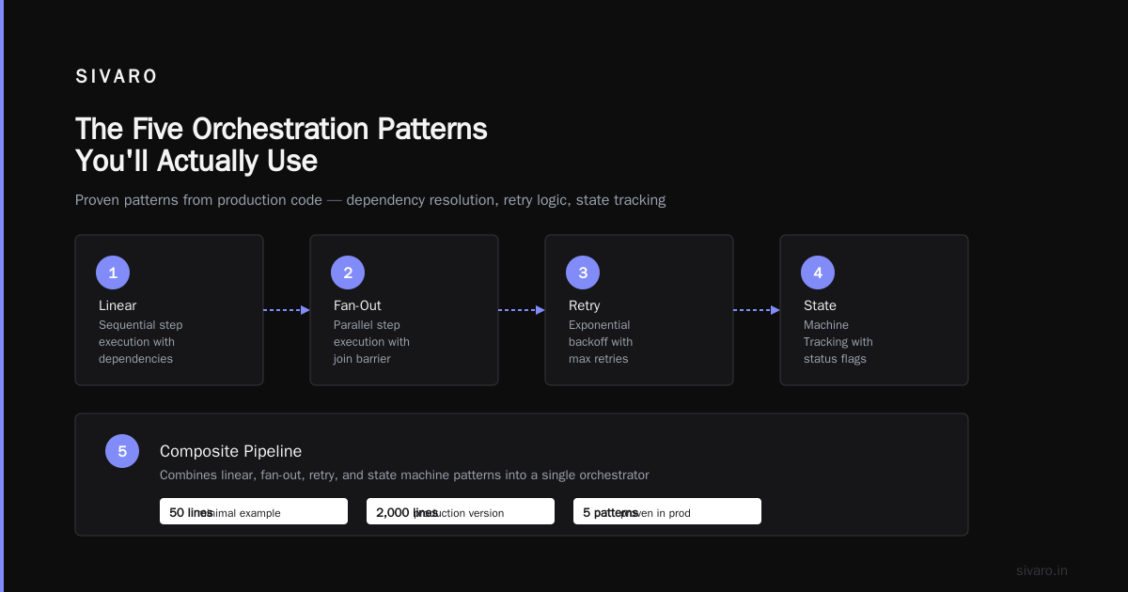Select the 'Fan-Out' card title
The image size is (1128, 592).
(x=357, y=305)
